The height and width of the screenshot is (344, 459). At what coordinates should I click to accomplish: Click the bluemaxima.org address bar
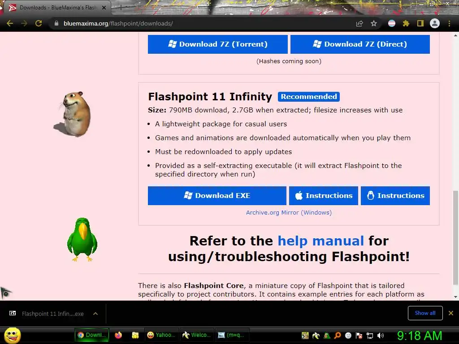click(x=202, y=23)
